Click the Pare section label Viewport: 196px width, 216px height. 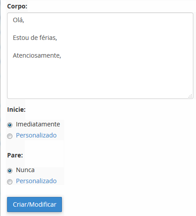click(15, 155)
